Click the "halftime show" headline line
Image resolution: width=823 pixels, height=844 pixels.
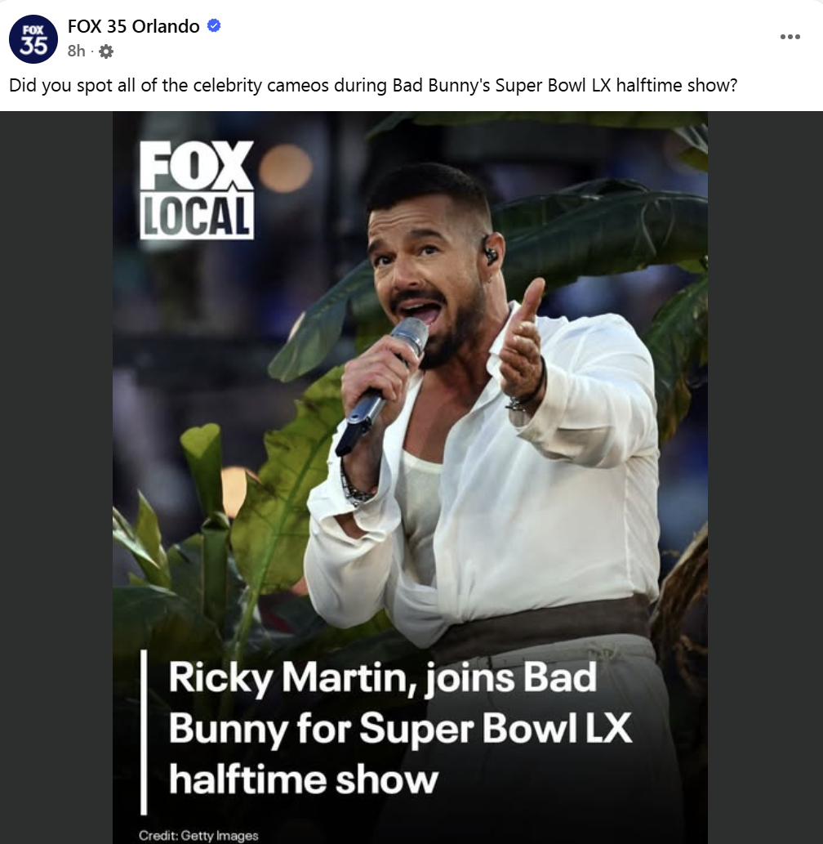[303, 779]
